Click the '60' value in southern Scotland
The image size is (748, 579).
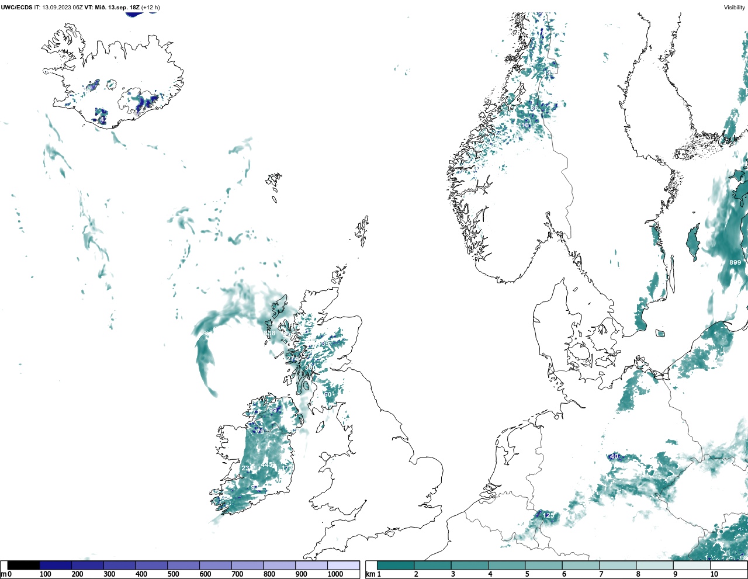click(328, 394)
